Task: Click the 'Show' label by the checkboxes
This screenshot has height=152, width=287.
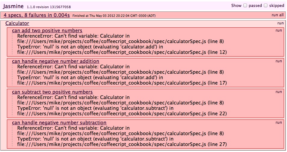Action: point(236,5)
